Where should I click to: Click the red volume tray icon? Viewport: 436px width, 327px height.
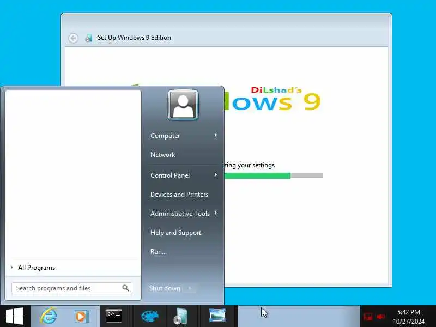(381, 317)
